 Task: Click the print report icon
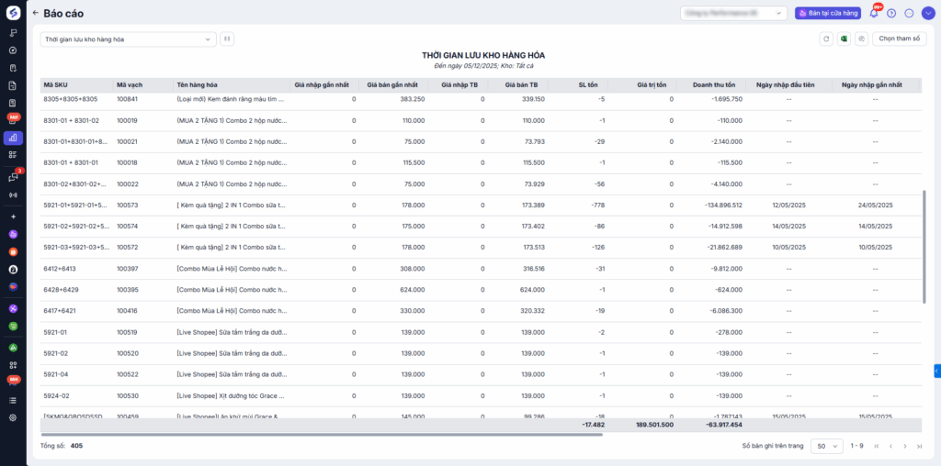(861, 39)
